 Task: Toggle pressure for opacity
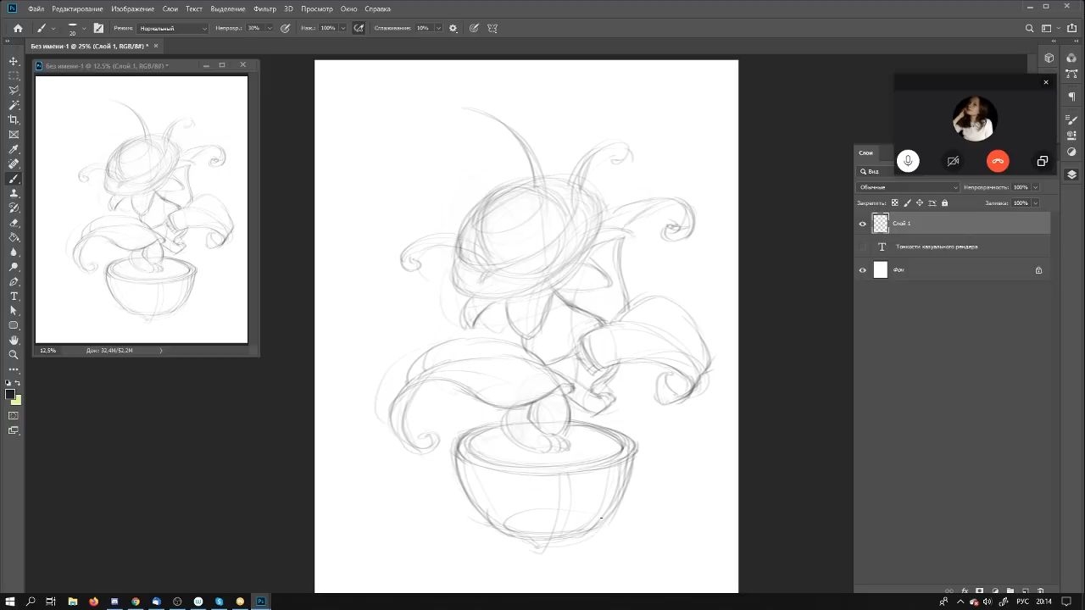point(285,28)
